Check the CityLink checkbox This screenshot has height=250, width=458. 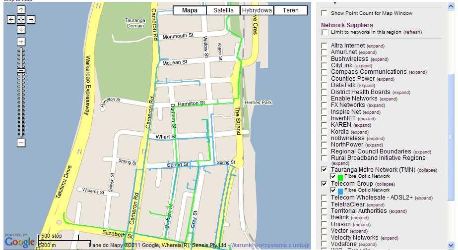click(324, 65)
